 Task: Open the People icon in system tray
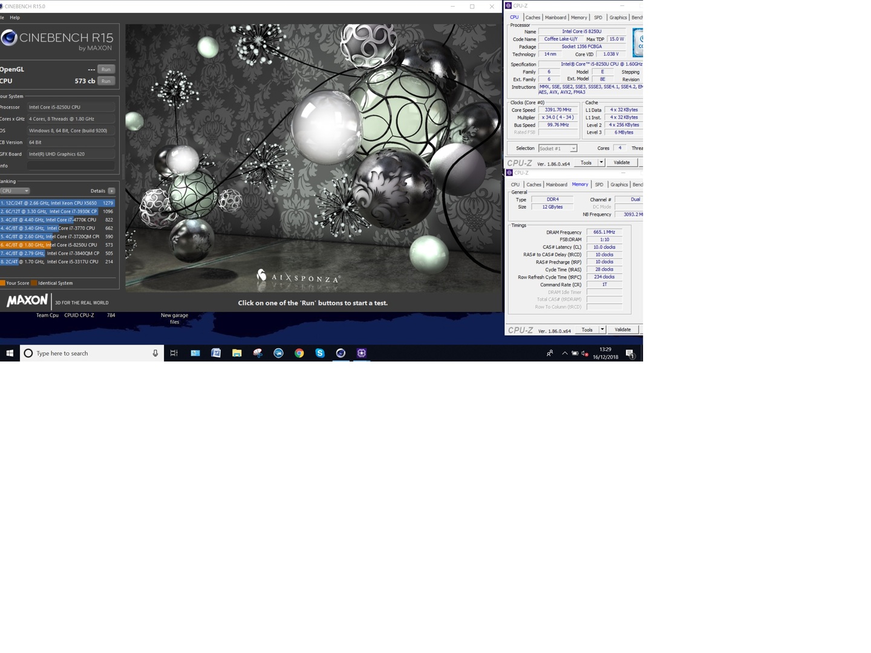point(550,353)
